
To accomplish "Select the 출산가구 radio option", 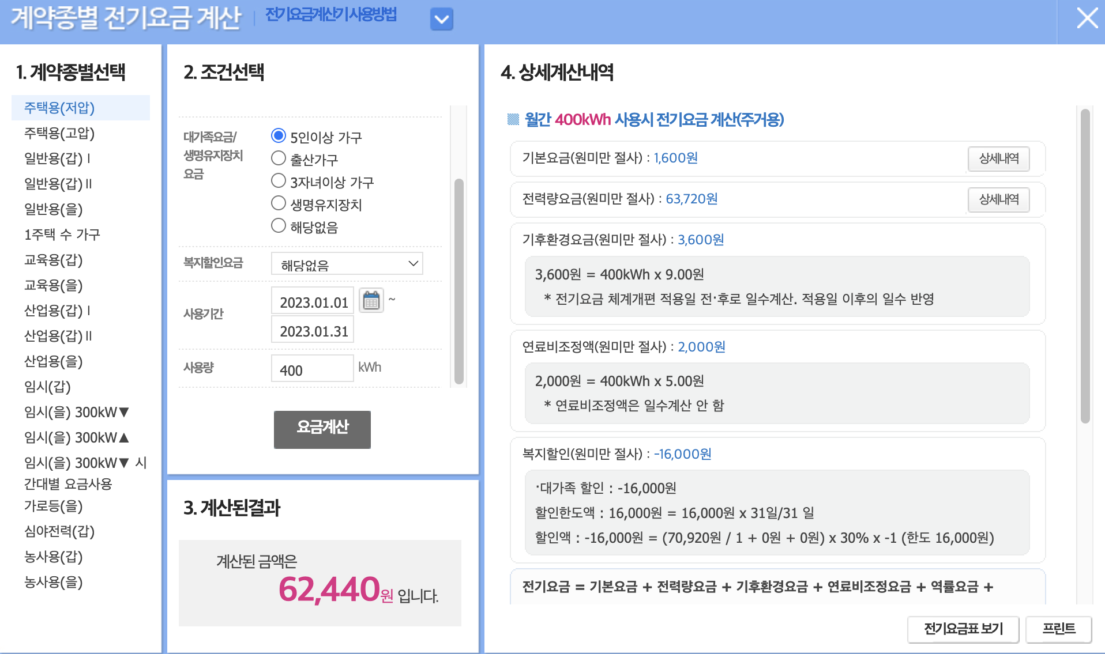I will click(x=279, y=158).
